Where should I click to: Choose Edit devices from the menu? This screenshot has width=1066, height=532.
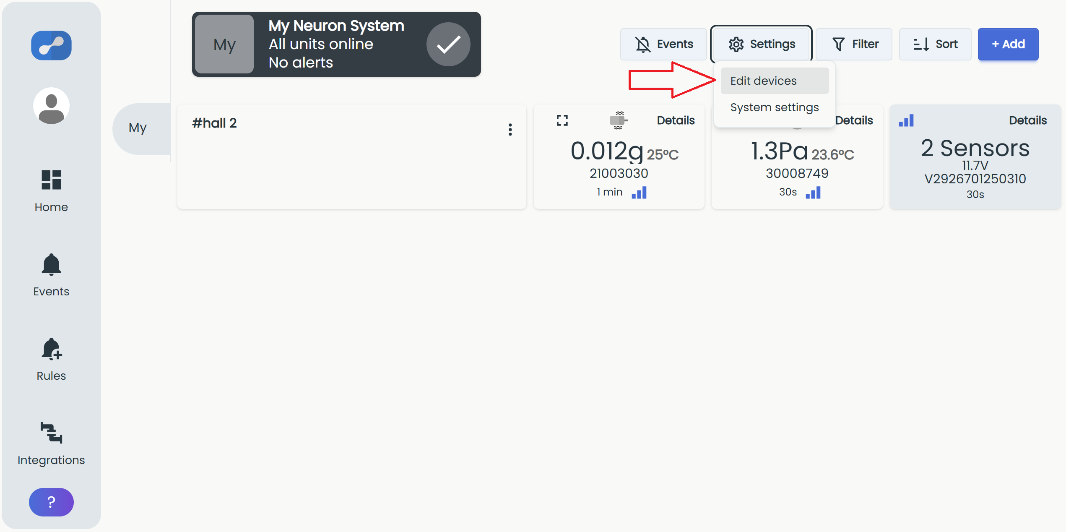point(775,81)
